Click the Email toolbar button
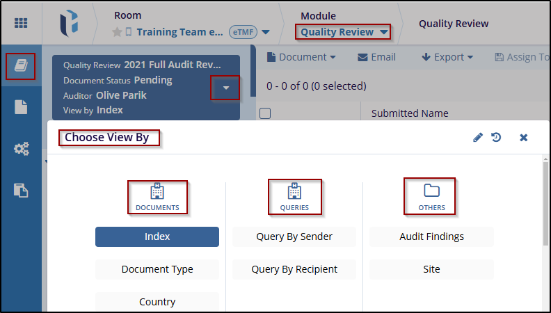The height and width of the screenshot is (313, 551). (376, 57)
